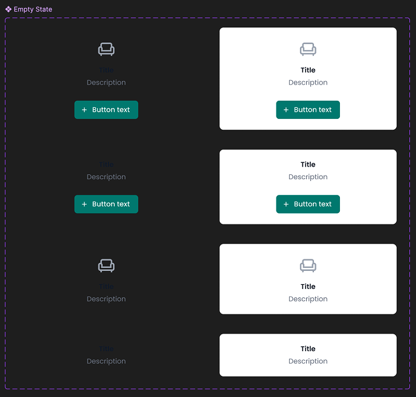Select the Empty State component set label
Screen dimensions: 416x397
33,9
